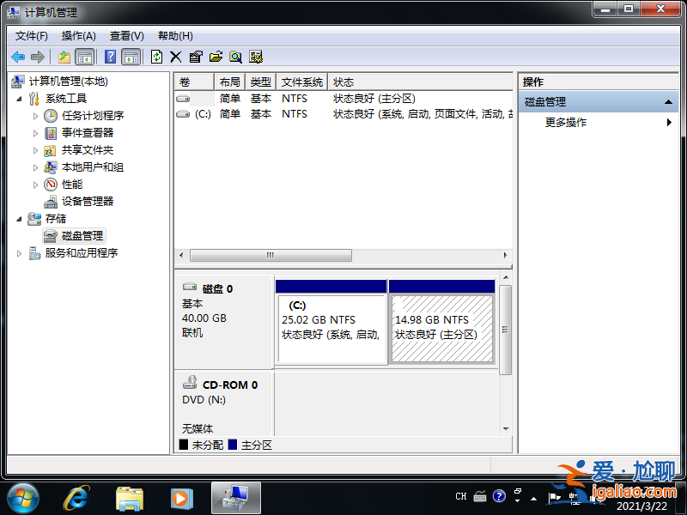Open Internet Explorer from the taskbar
687x515 pixels.
point(76,496)
